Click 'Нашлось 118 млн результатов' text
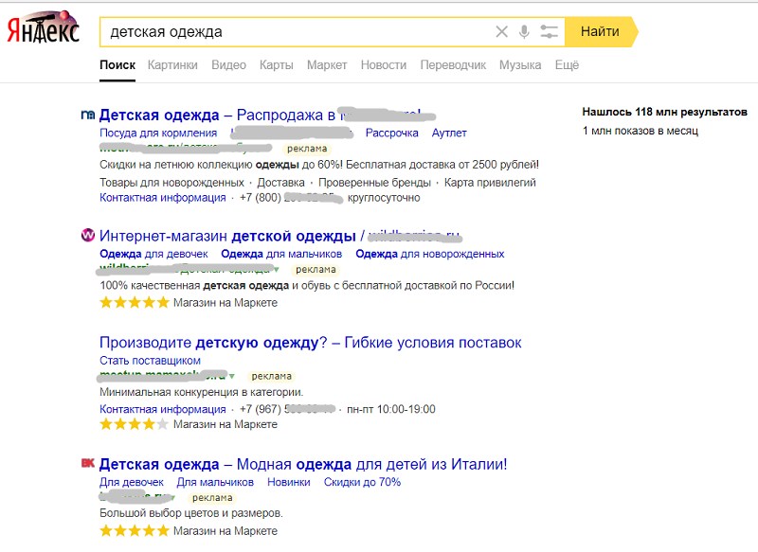Screen dimensions: 758x552 click(665, 112)
